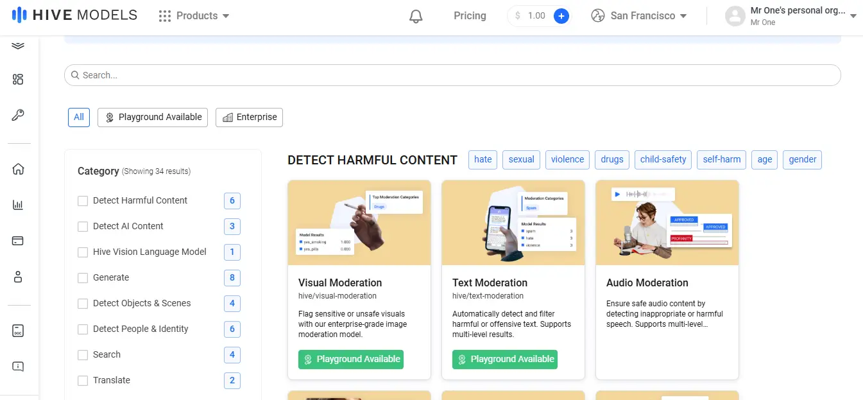Open the Pricing page
This screenshot has height=400, width=863.
pyautogui.click(x=470, y=16)
